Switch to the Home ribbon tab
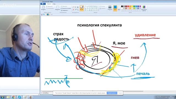 (49, 4)
